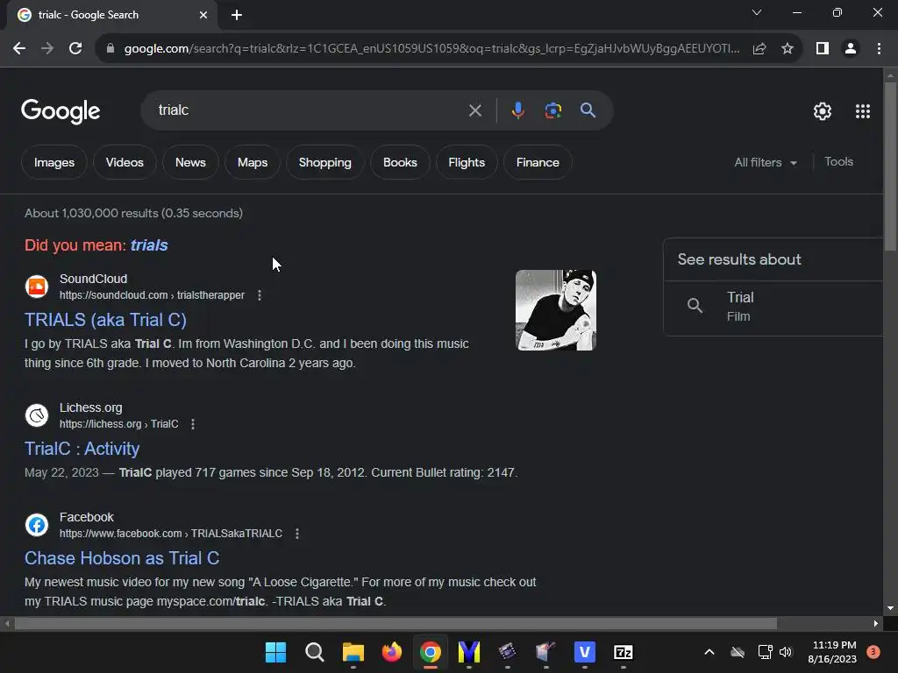Go back to previous page

point(19,49)
